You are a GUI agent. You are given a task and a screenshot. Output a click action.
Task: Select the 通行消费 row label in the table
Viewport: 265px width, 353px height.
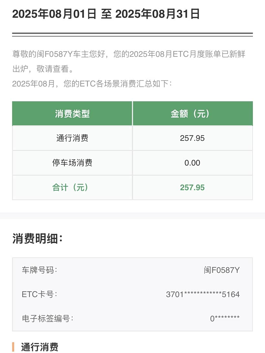[x=72, y=138]
